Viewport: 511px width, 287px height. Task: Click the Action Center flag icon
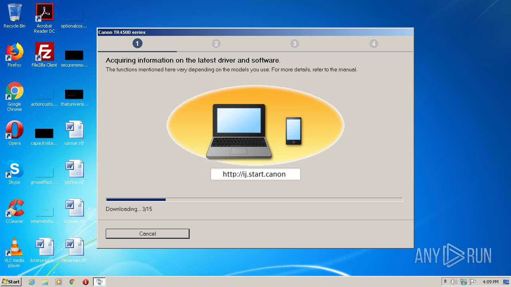[473, 282]
